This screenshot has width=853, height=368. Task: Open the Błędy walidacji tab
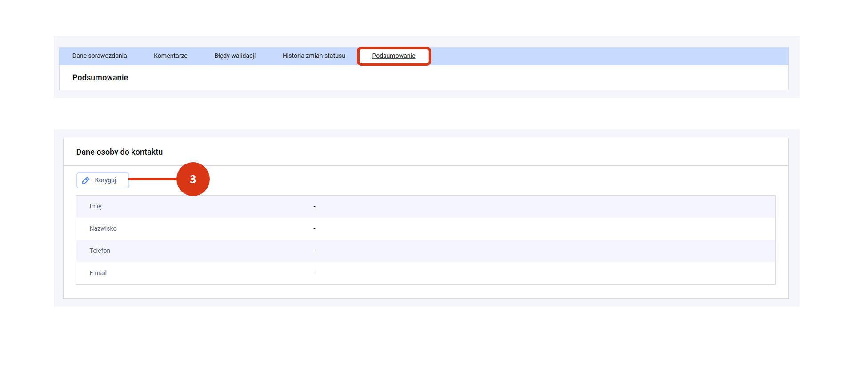(x=235, y=56)
